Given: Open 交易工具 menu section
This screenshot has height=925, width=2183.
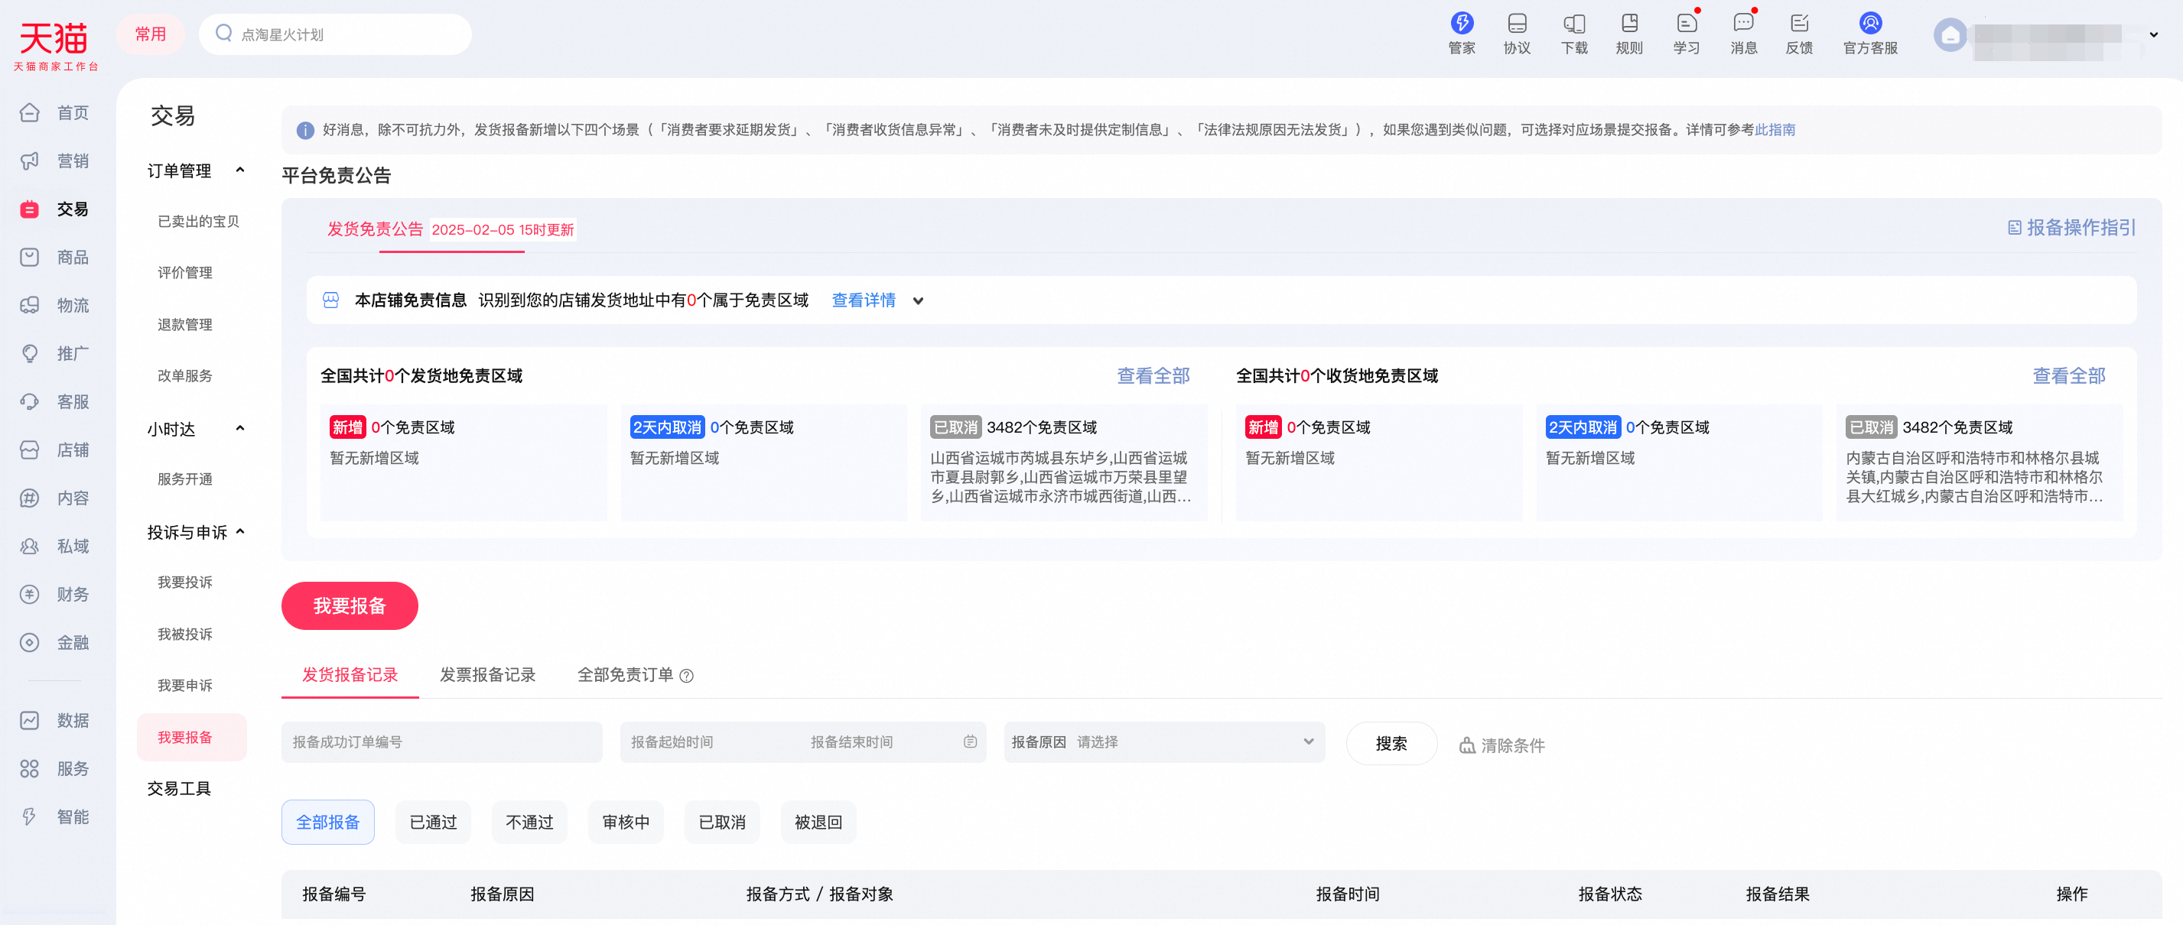Looking at the screenshot, I should click(x=179, y=789).
